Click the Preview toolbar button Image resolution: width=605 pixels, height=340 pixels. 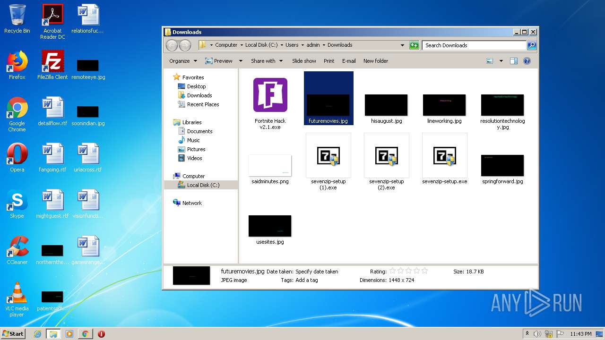coord(219,61)
